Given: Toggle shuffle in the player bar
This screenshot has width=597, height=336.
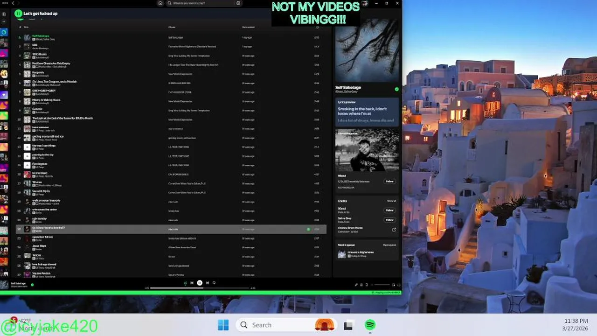Looking at the screenshot, I should click(185, 283).
